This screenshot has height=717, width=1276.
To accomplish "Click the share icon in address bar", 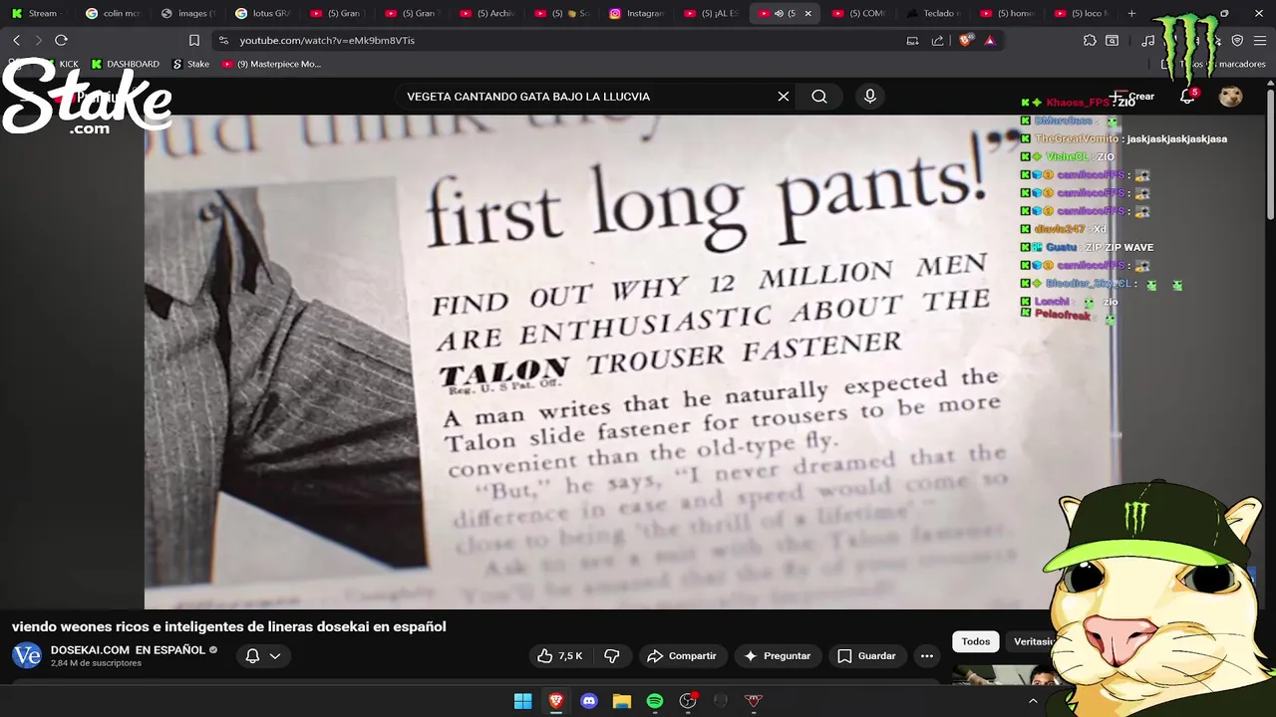I will [938, 41].
